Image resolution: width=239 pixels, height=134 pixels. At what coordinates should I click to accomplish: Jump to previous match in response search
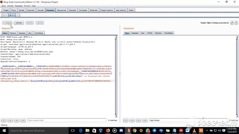(132, 120)
